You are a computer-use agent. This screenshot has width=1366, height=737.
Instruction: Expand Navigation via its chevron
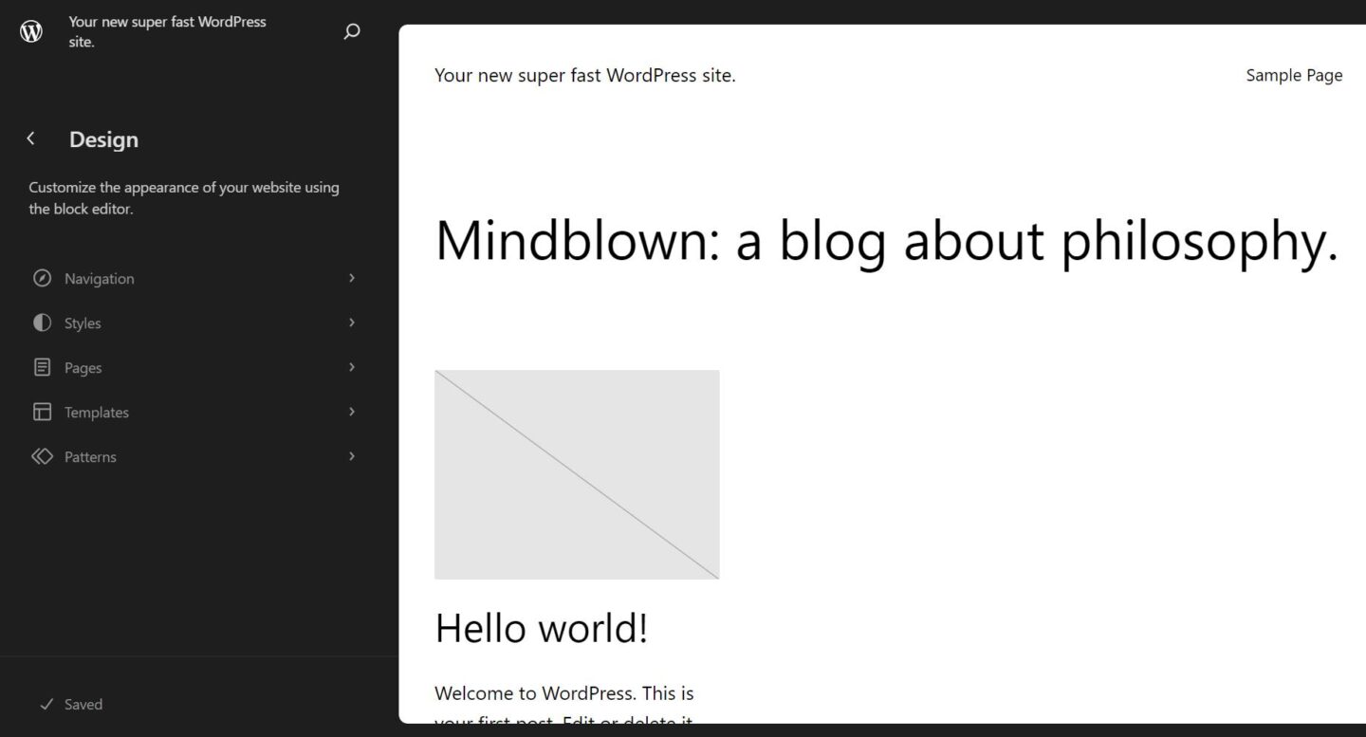[x=352, y=278]
